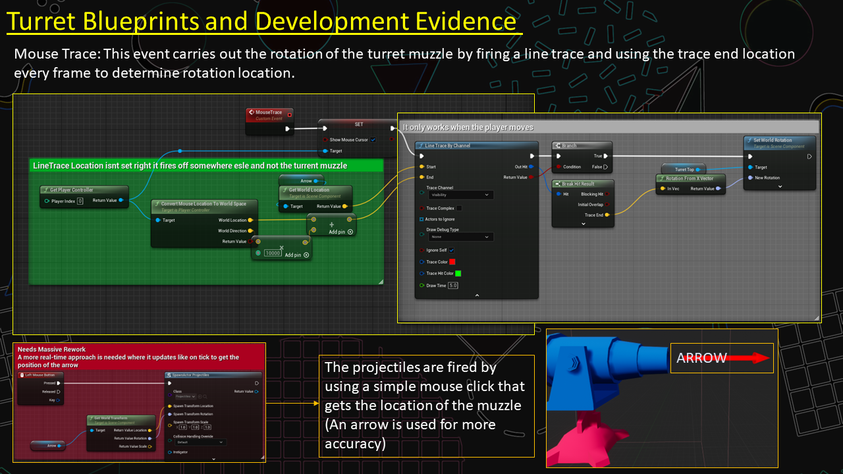Open the Trace Channel Visibility dropdown
Image resolution: width=843 pixels, height=474 pixels.
click(x=460, y=195)
